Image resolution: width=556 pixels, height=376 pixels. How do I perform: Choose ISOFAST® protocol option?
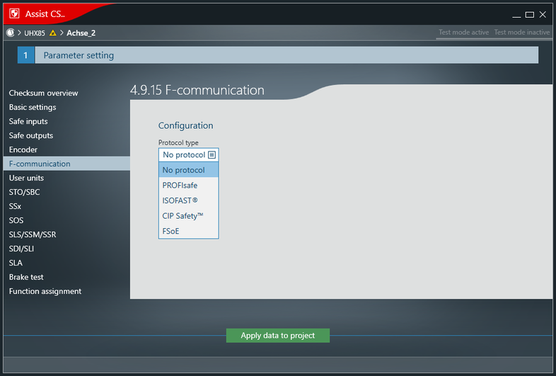(180, 200)
